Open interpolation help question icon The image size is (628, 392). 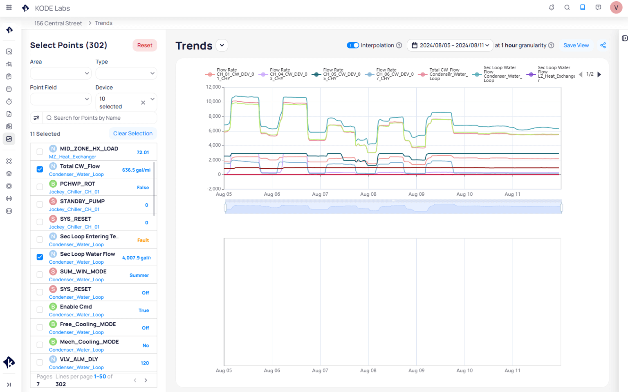point(399,45)
